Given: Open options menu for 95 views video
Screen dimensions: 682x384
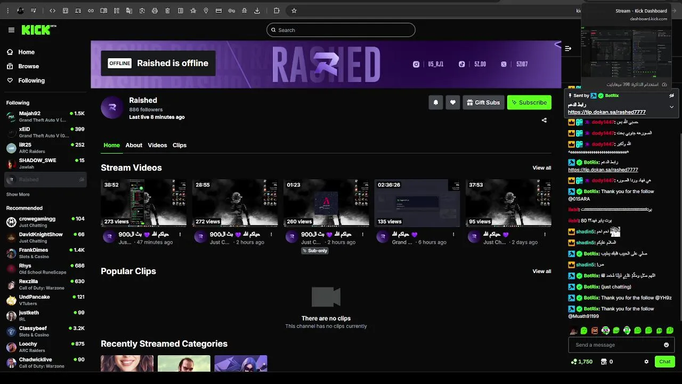Looking at the screenshot, I should pyautogui.click(x=545, y=234).
